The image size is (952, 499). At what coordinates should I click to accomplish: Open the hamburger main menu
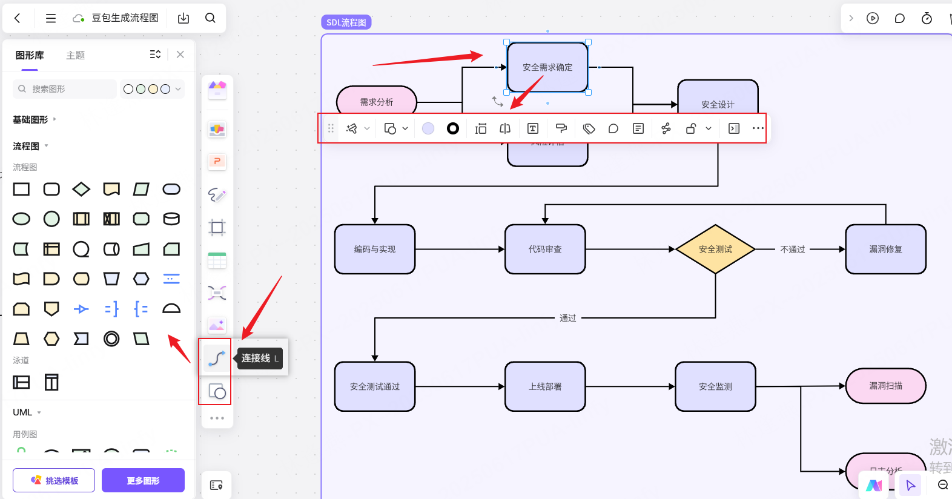point(51,18)
